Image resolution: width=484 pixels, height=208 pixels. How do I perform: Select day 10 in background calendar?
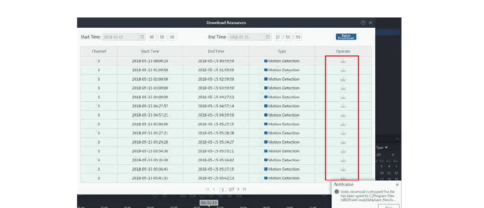[x=382, y=173]
